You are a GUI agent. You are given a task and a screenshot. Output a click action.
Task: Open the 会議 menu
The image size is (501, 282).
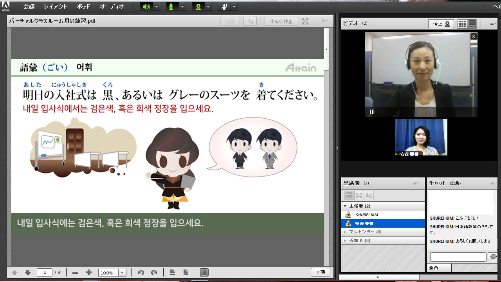click(x=29, y=7)
